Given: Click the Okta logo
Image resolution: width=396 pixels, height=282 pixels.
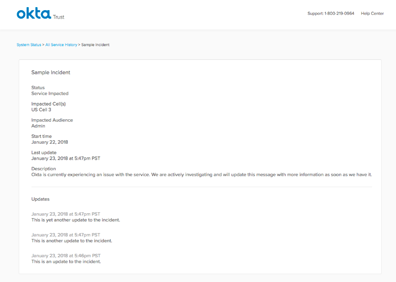Looking at the screenshot, I should [x=33, y=14].
